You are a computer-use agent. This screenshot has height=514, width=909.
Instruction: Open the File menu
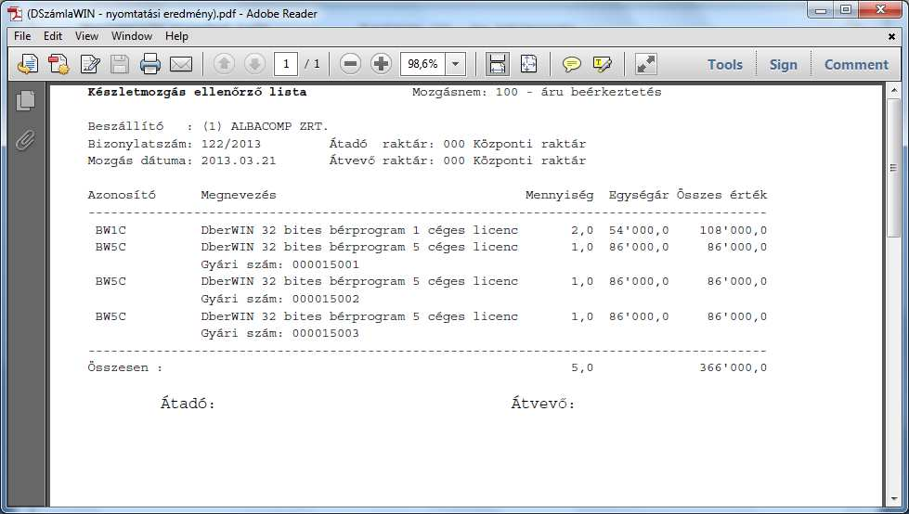[22, 36]
